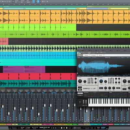This screenshot has width=130, height=130.
Task: Click the filter envelope sliders in SampleOne XT
Action: coord(111,81)
